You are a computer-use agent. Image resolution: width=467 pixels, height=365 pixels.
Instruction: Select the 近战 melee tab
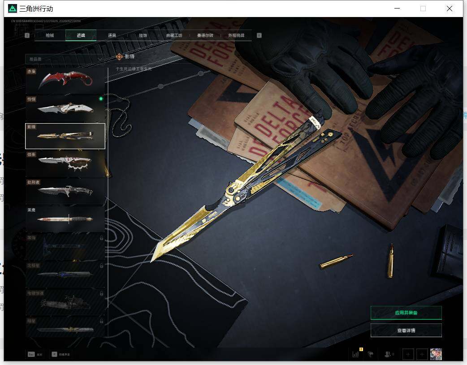81,35
